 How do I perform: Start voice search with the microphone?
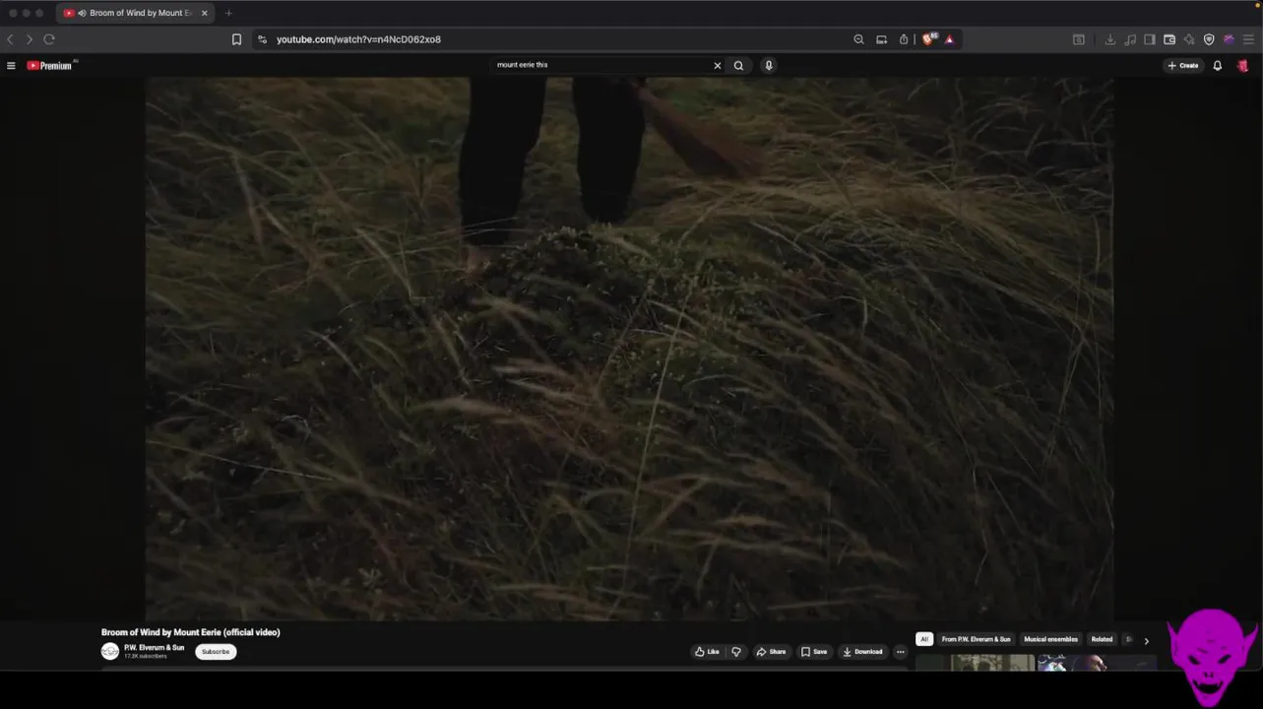769,66
